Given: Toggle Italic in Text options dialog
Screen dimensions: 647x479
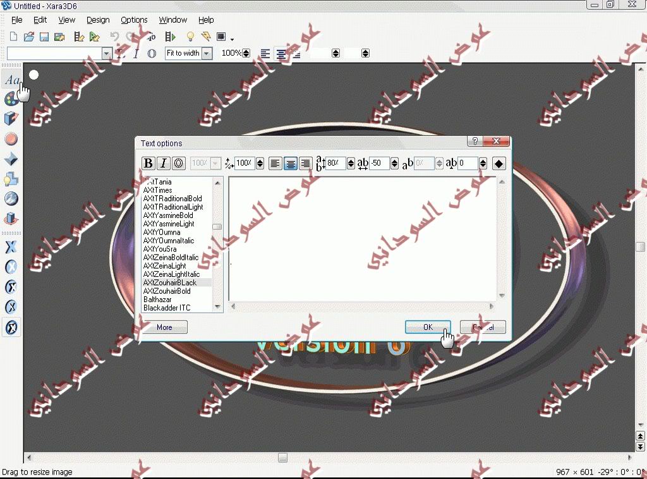Looking at the screenshot, I should click(164, 164).
